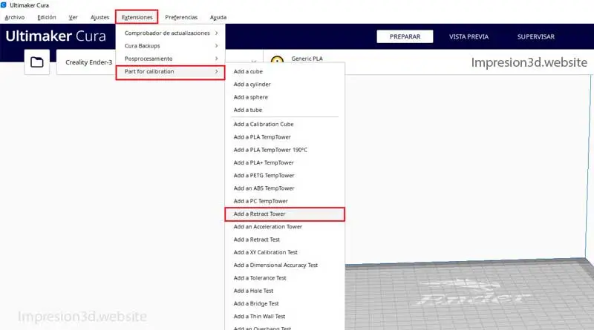Click Add a Dimensional Accuracy Test
The image size is (594, 330).
pos(285,265)
